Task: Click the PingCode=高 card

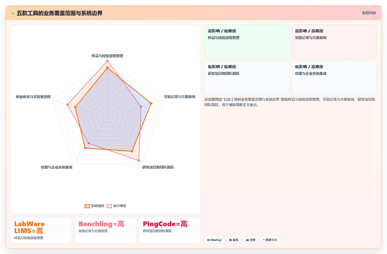Action: click(170, 230)
